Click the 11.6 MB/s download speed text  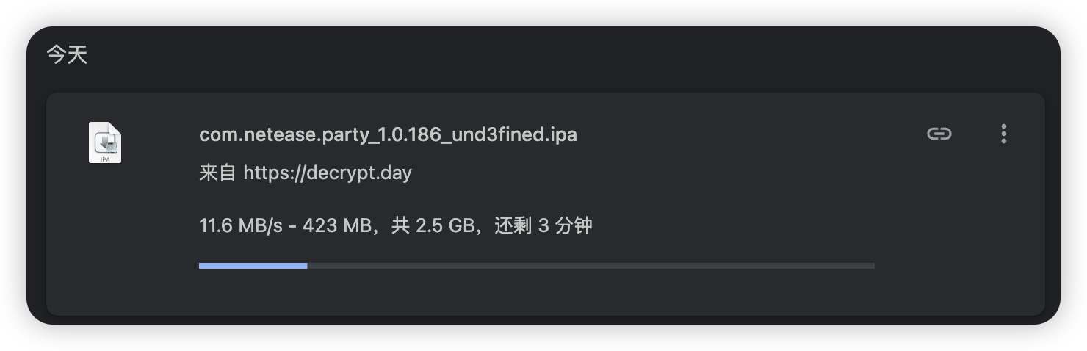[240, 225]
